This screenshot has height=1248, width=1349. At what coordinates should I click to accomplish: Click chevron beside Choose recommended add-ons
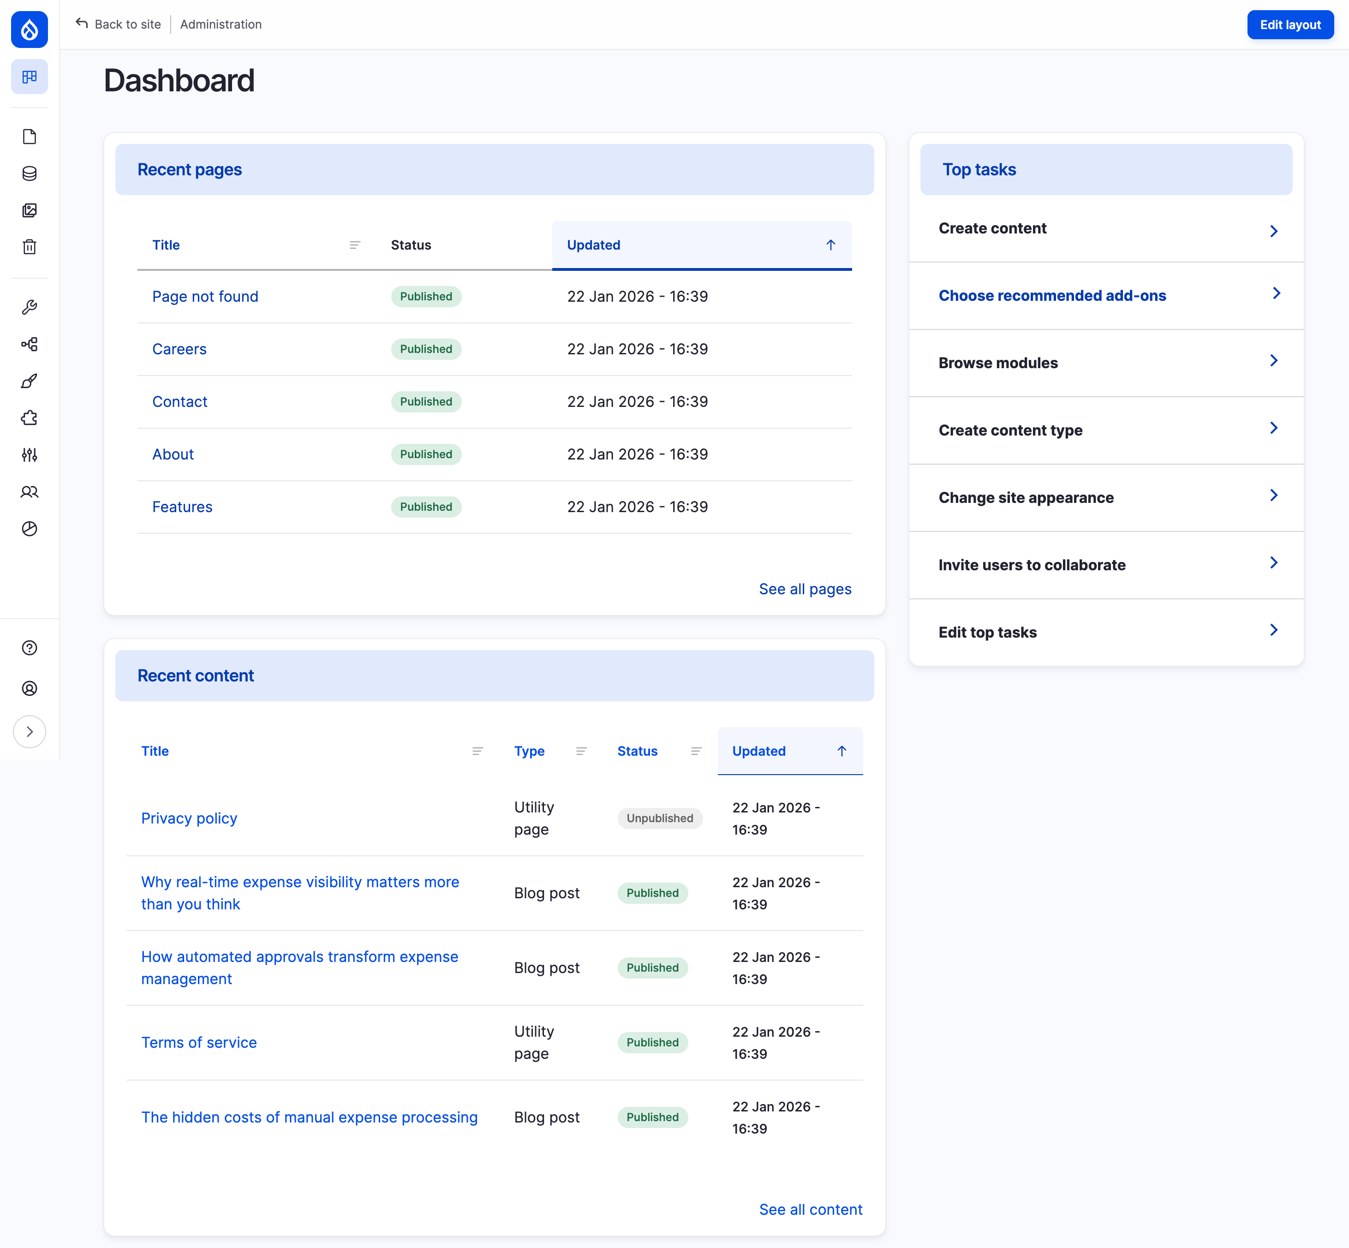1276,293
